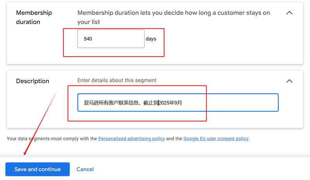The image size is (310, 180).
Task: Open the Personalised advertising policy link
Action: click(x=131, y=138)
